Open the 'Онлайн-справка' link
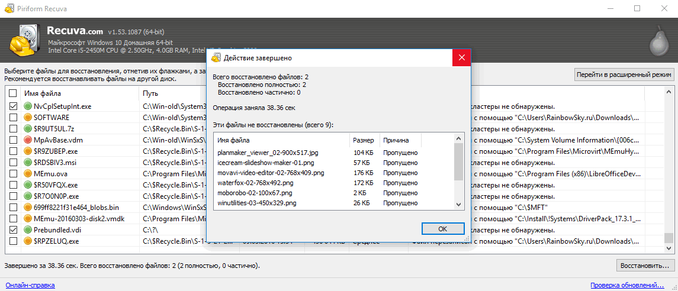Viewport: 678px width, 291px height. (30, 285)
